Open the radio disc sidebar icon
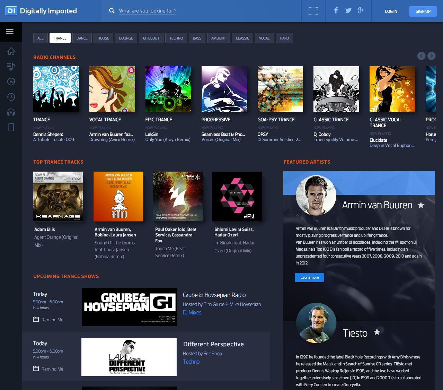Image resolution: width=443 pixels, height=390 pixels. 11,81
